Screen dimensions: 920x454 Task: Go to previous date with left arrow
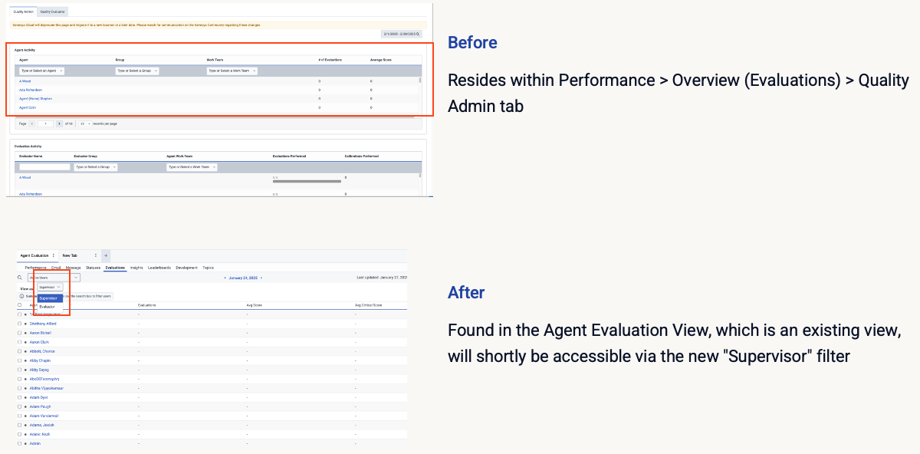pos(225,278)
